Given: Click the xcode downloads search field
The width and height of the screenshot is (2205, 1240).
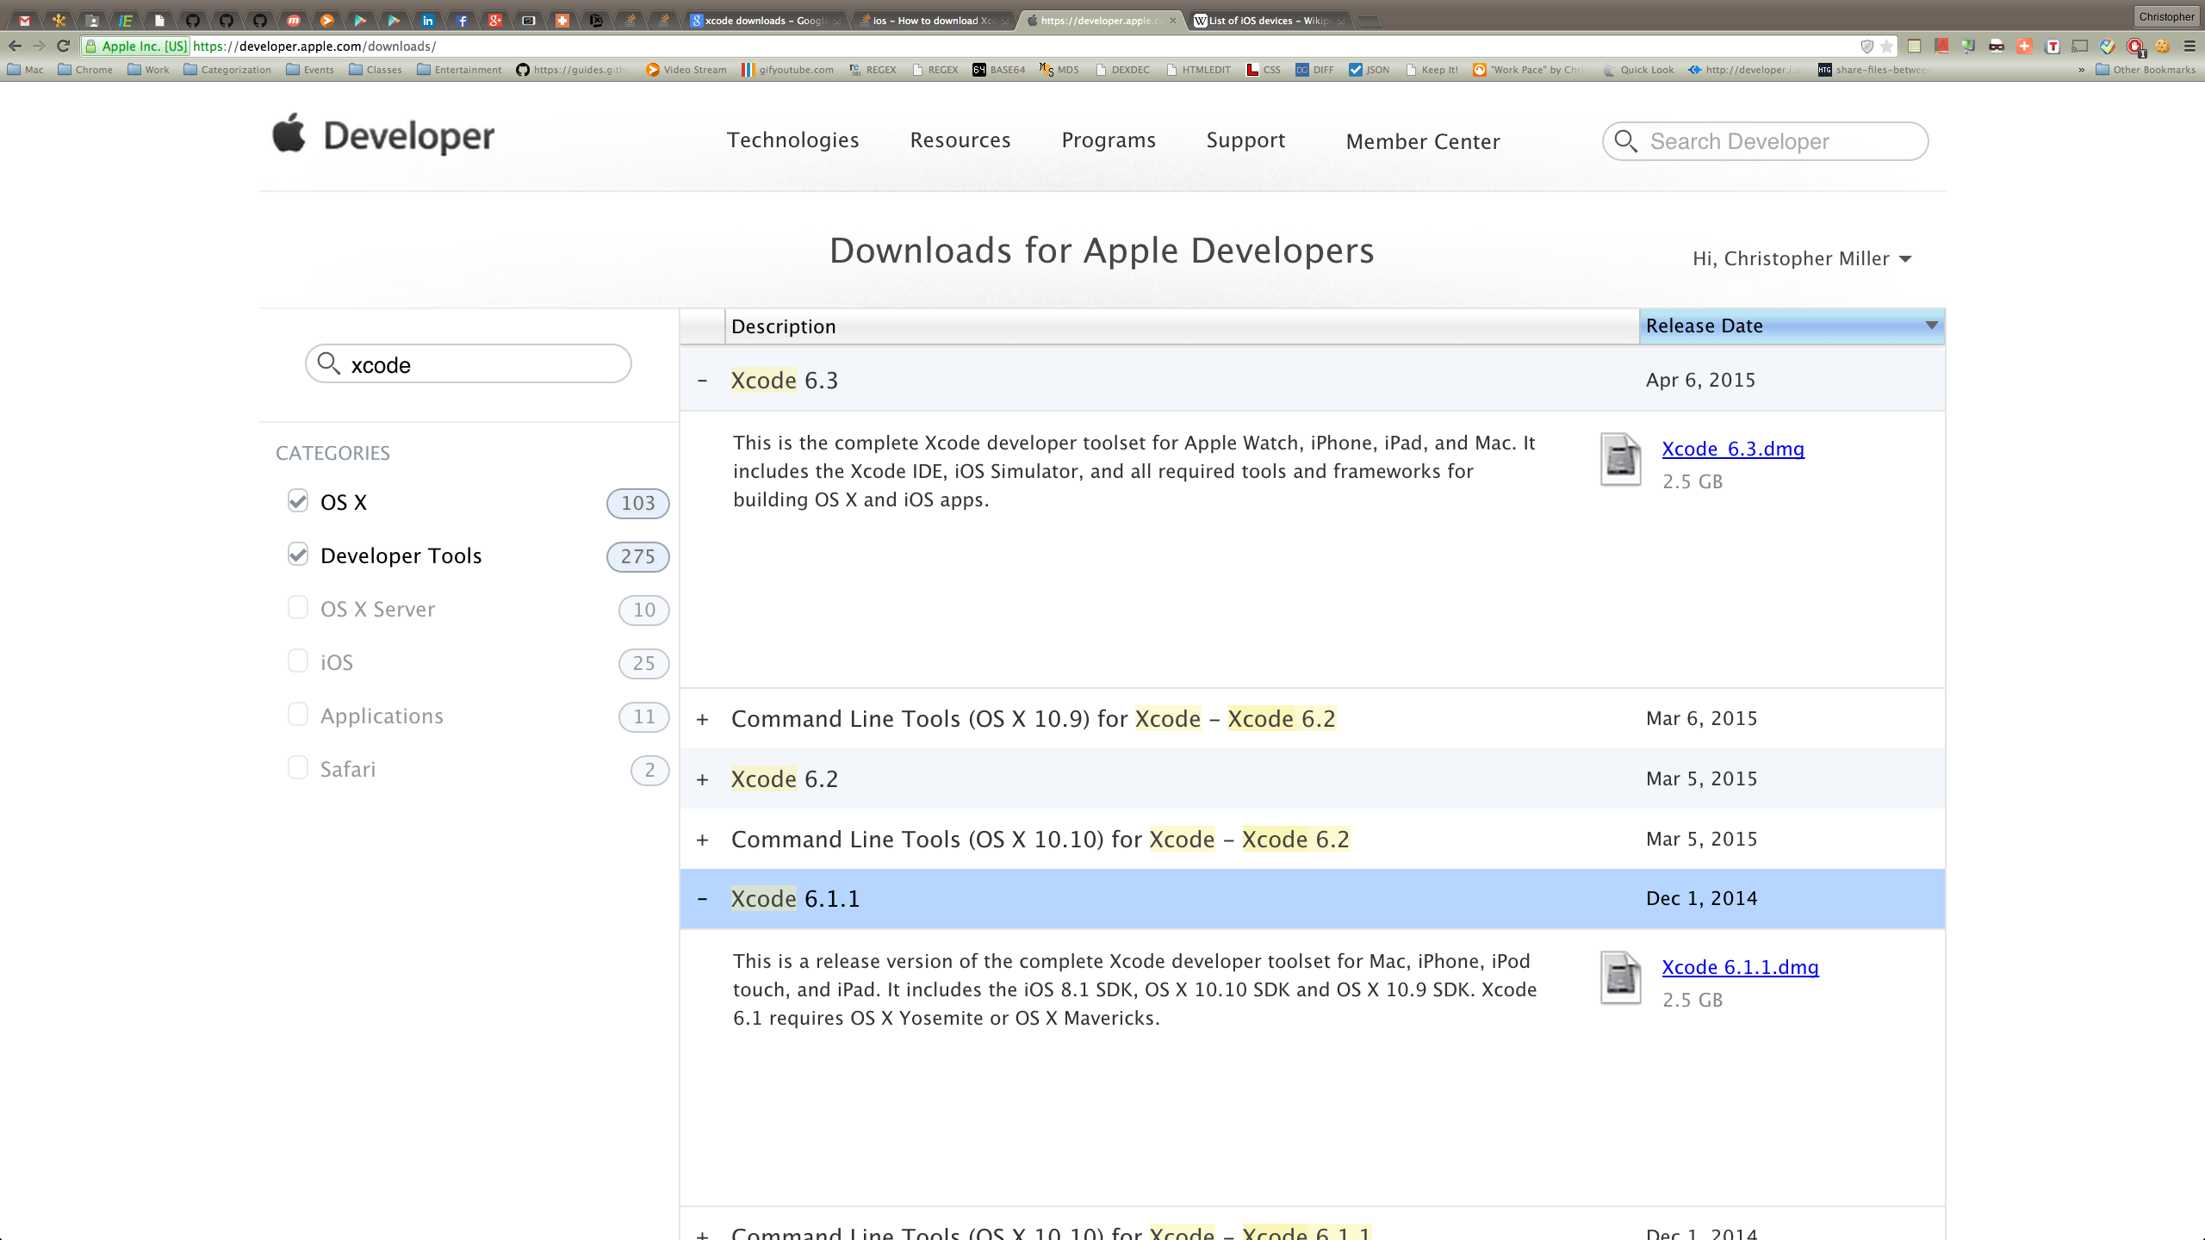Looking at the screenshot, I should click(482, 364).
